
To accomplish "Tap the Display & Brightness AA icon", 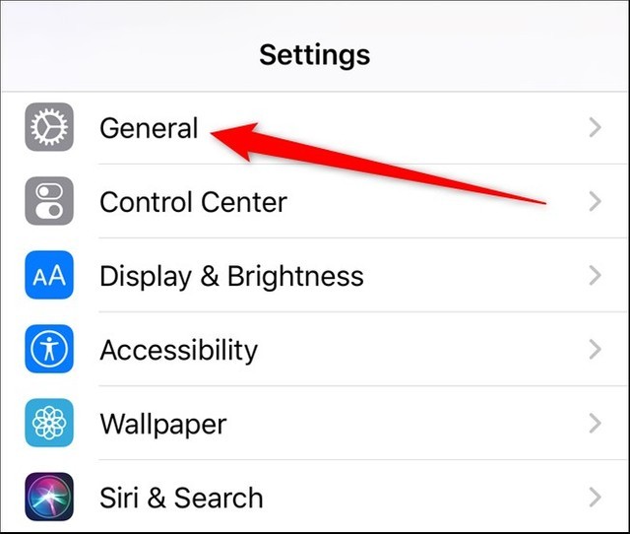I will [x=49, y=275].
